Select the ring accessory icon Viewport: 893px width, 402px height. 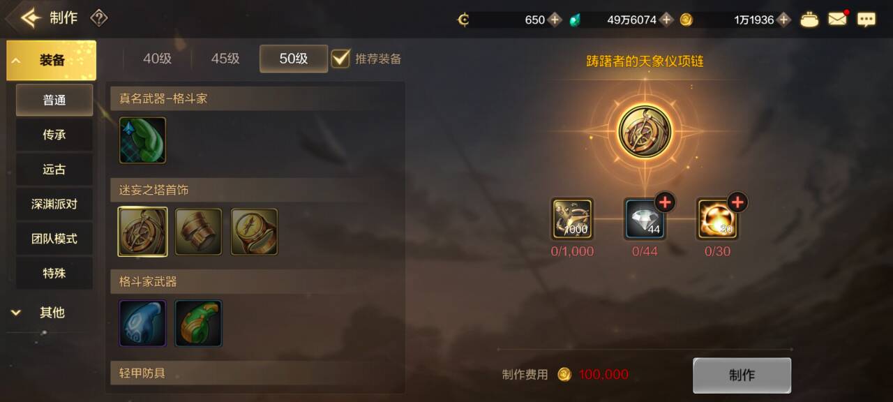(x=254, y=232)
